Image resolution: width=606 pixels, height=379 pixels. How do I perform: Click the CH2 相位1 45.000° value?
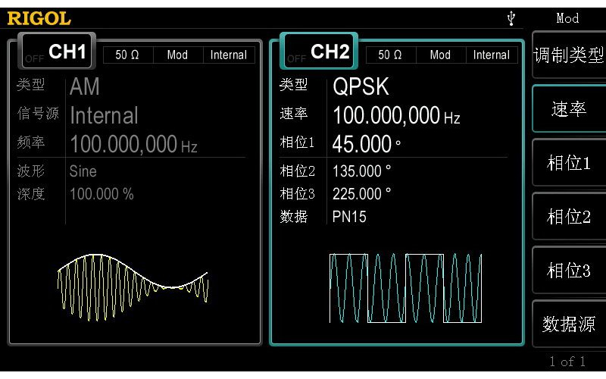[367, 144]
